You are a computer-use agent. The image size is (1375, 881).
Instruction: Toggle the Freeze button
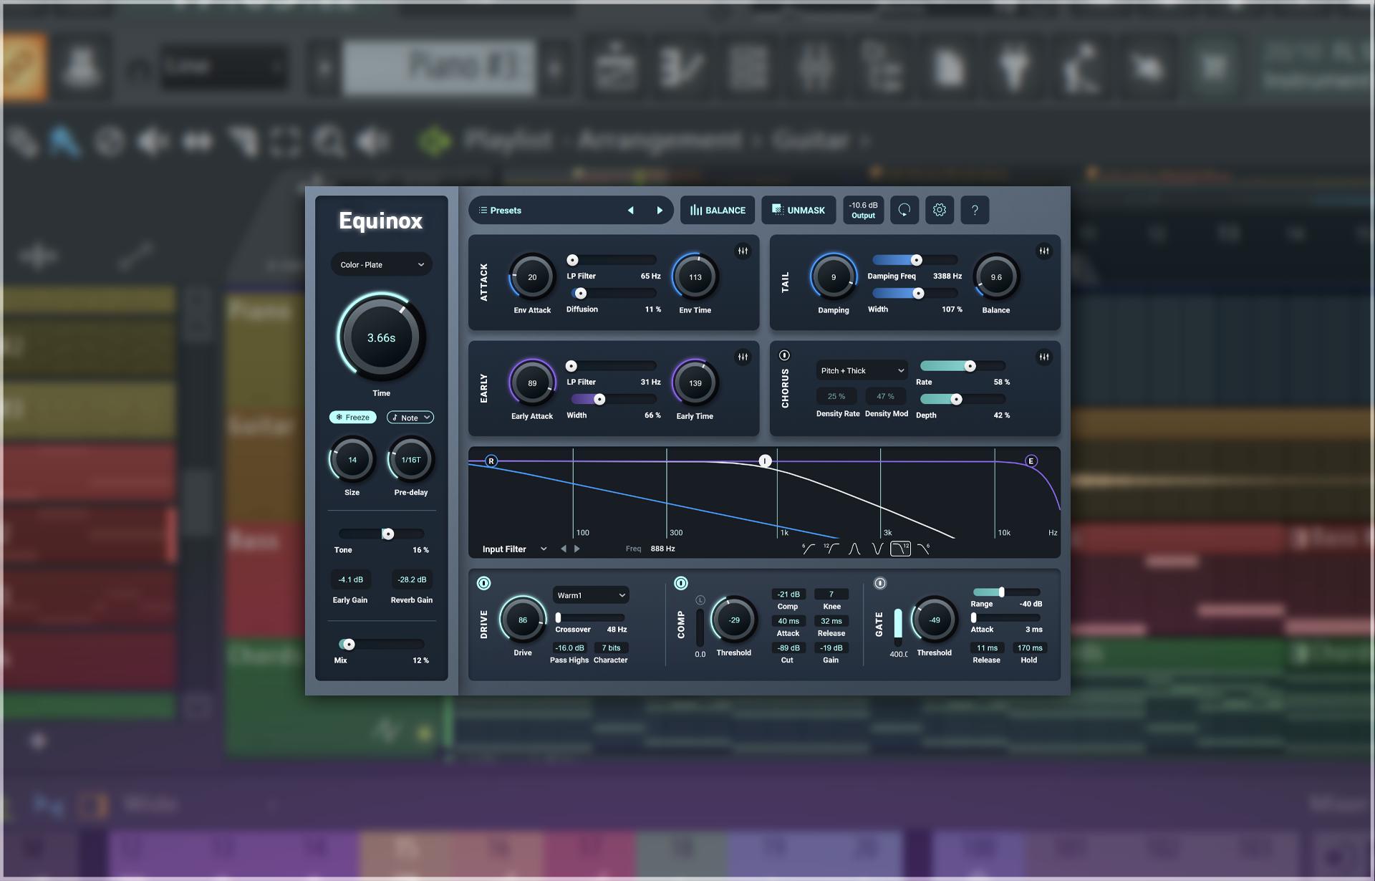pos(352,417)
